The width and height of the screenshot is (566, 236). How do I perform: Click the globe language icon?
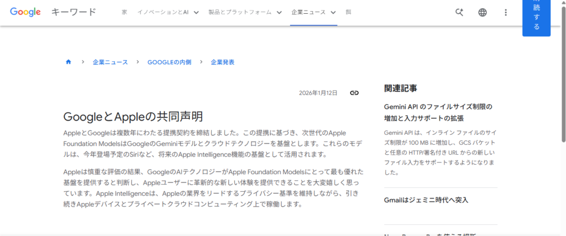[483, 12]
